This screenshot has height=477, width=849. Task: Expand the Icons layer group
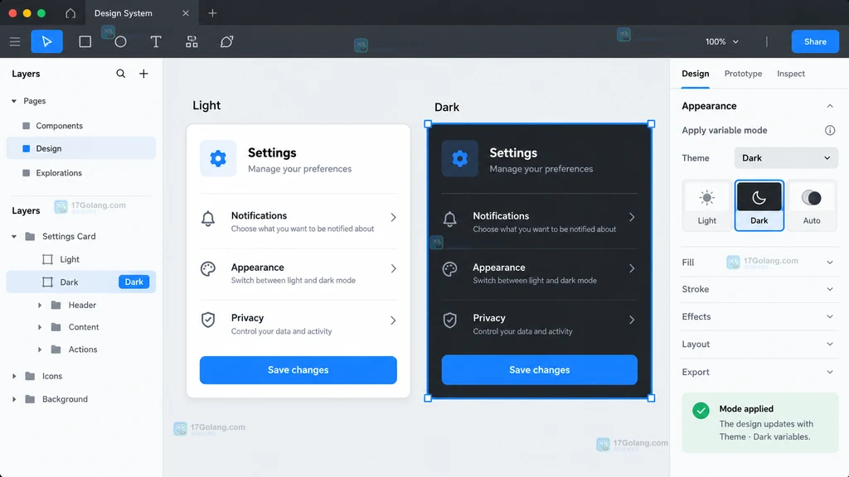(x=14, y=376)
